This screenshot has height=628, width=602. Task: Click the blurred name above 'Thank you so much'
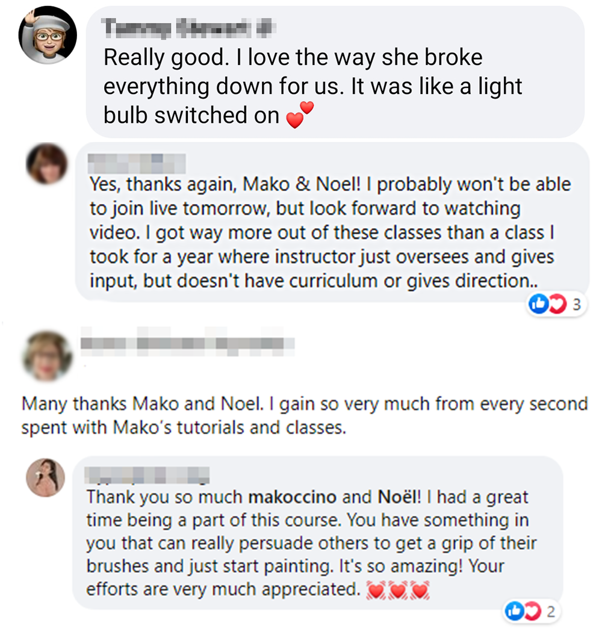point(147,474)
